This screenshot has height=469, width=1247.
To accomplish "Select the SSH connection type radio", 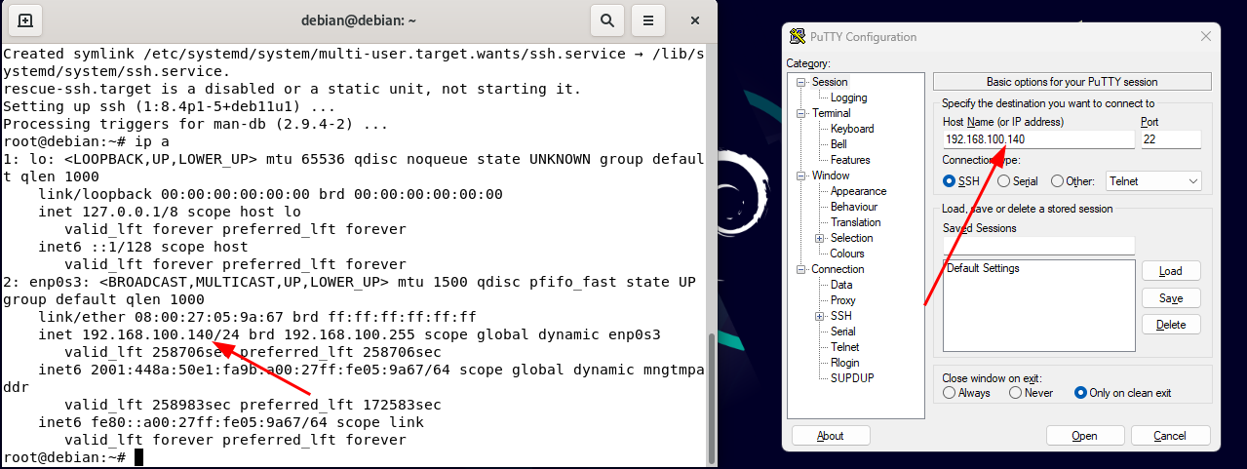I will click(x=949, y=181).
